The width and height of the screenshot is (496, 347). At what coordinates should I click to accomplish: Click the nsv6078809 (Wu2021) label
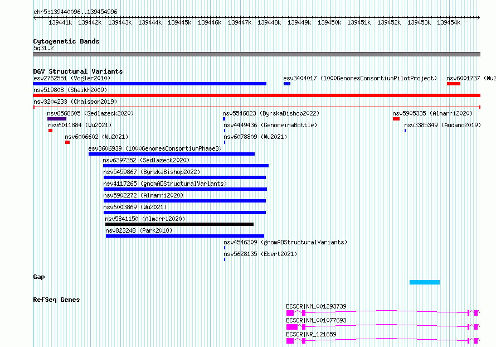255,137
